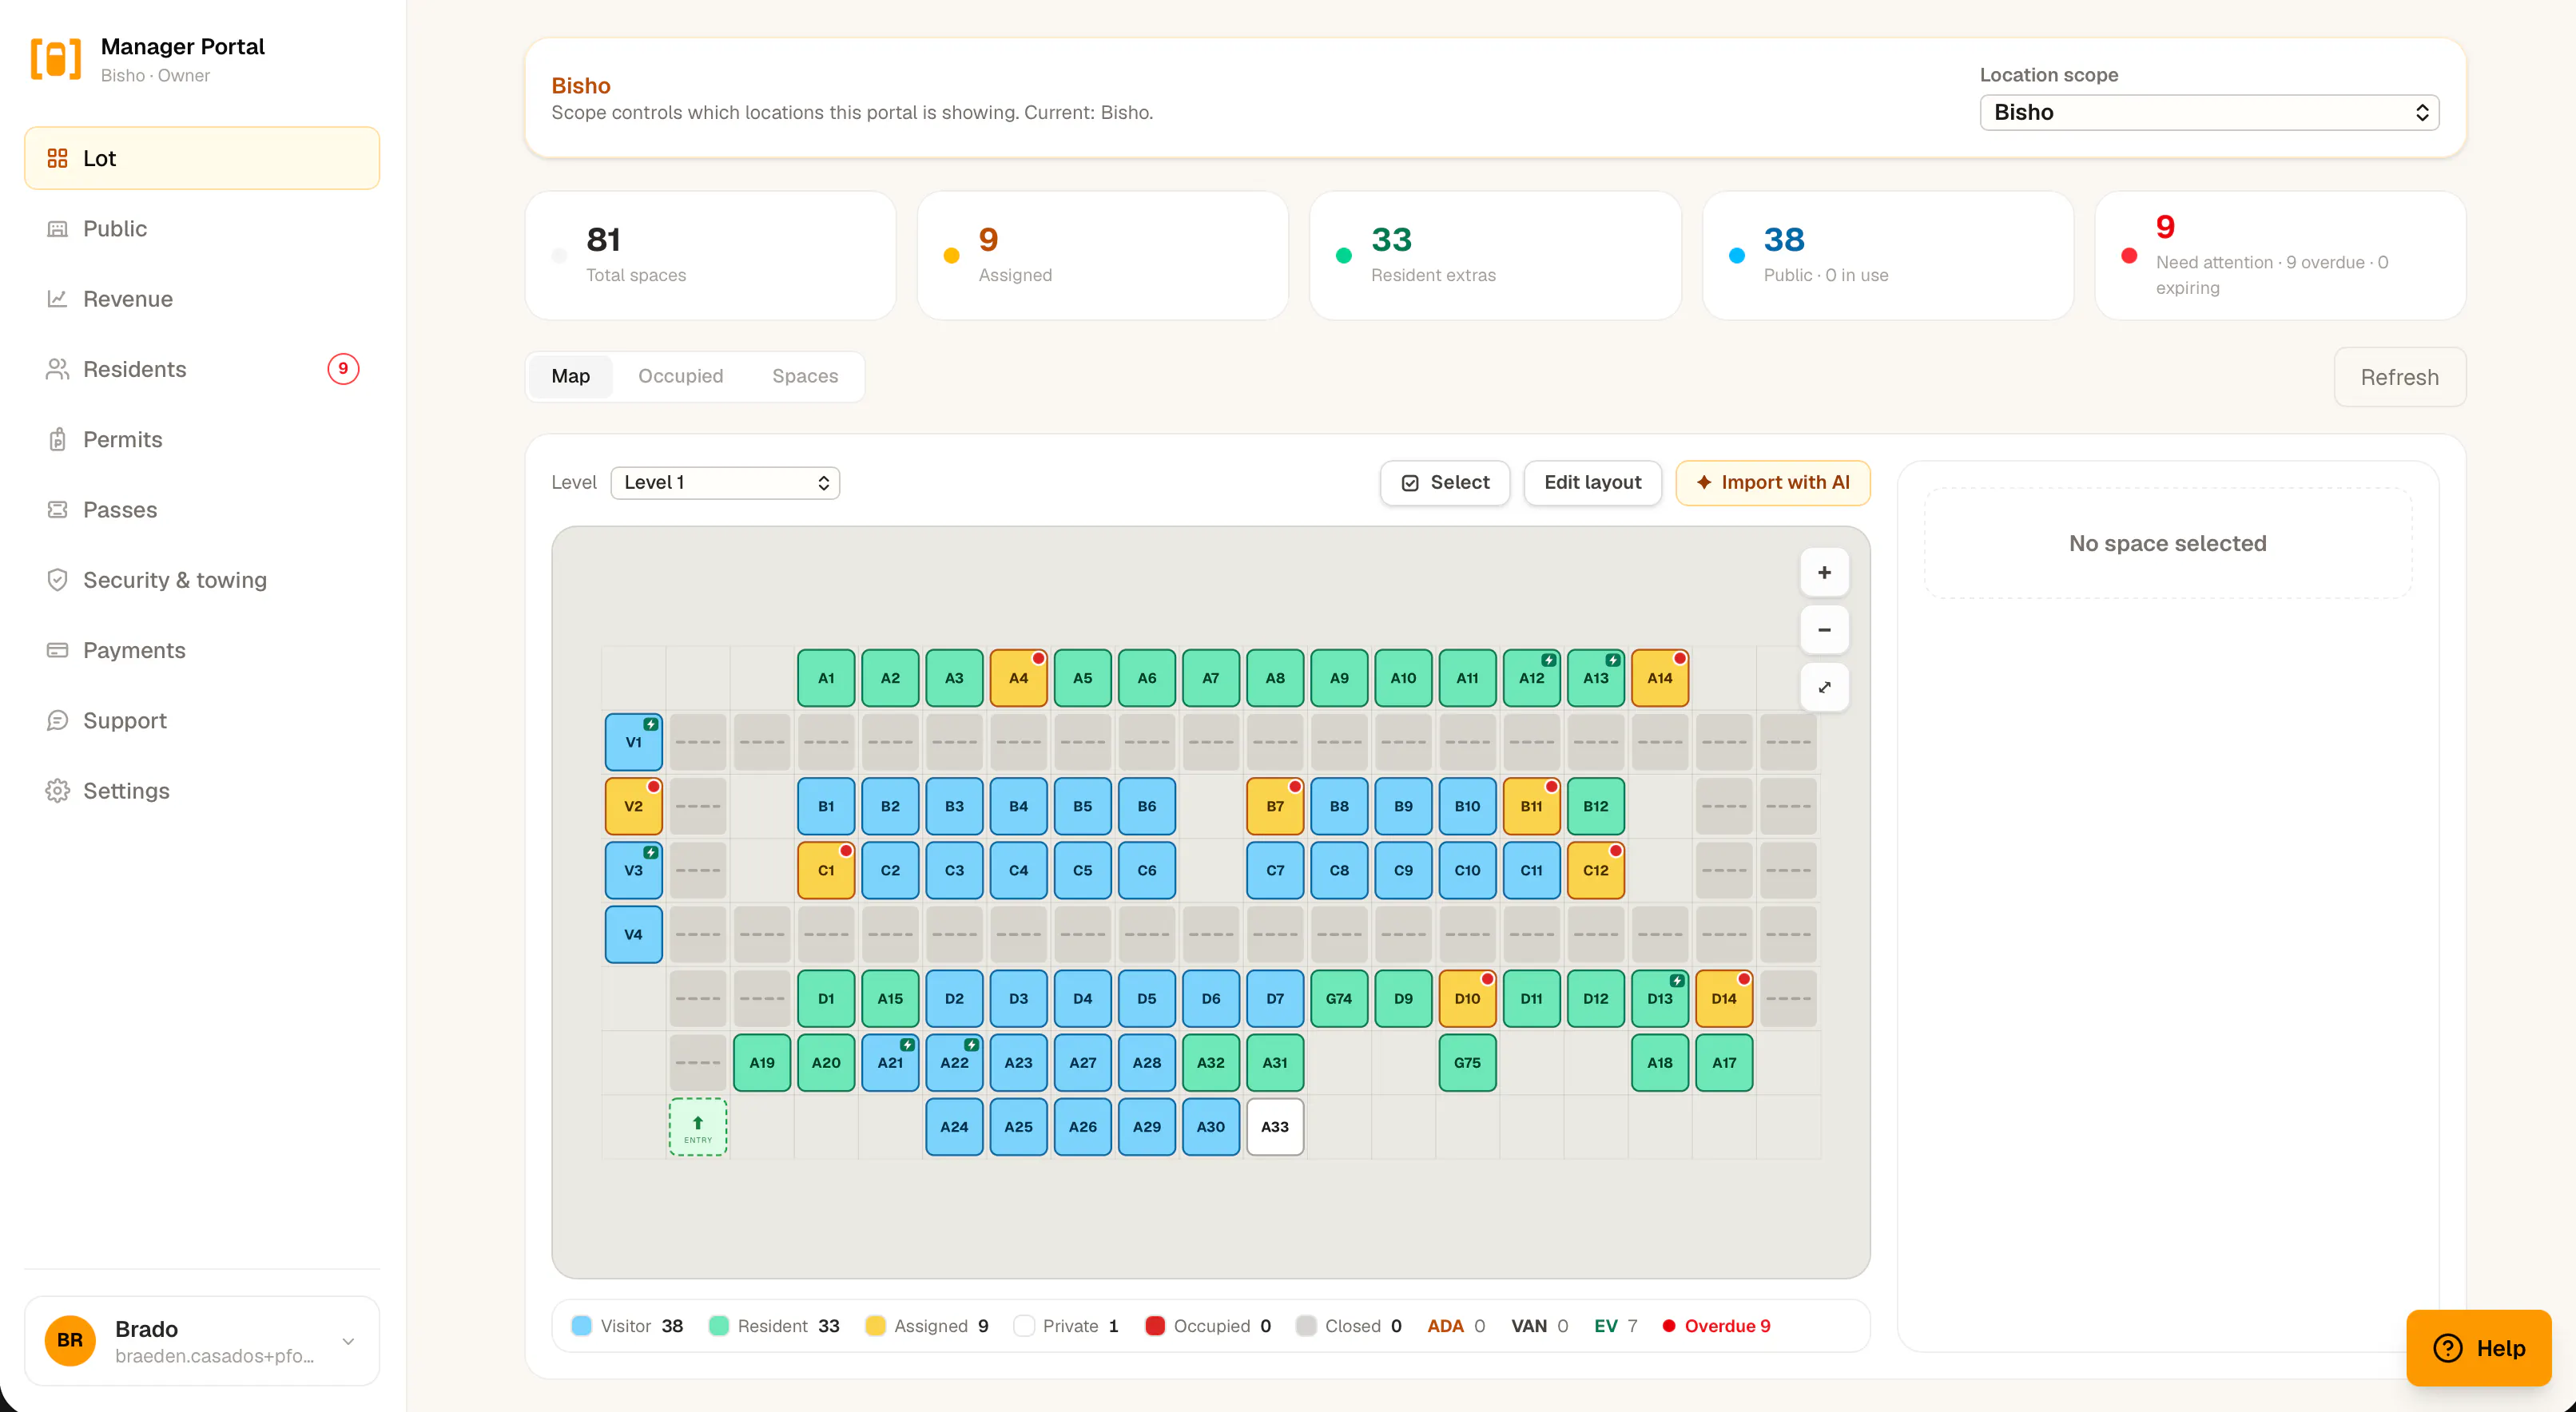This screenshot has height=1412, width=2576.
Task: Select parking space G75
Action: pyautogui.click(x=1467, y=1063)
